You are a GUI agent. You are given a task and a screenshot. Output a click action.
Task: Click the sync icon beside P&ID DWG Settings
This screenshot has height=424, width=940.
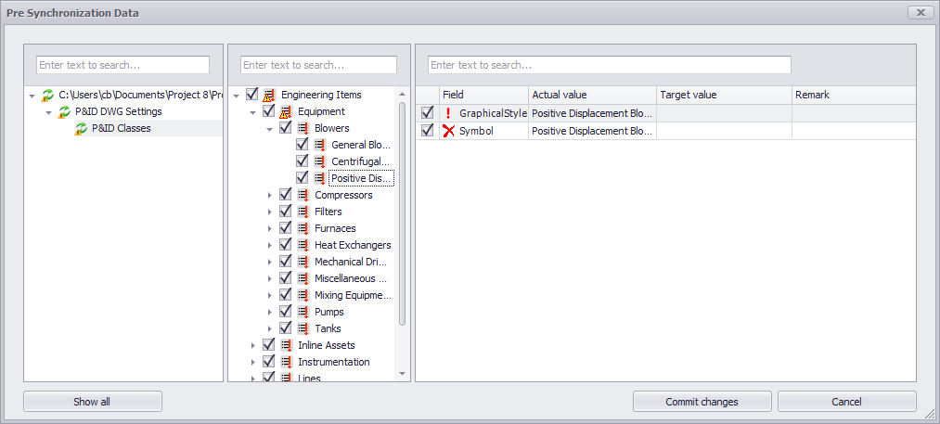coord(64,111)
